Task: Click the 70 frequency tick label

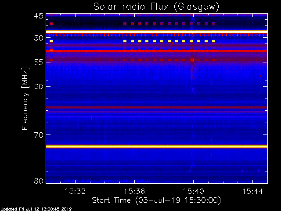Action: pyautogui.click(x=39, y=135)
